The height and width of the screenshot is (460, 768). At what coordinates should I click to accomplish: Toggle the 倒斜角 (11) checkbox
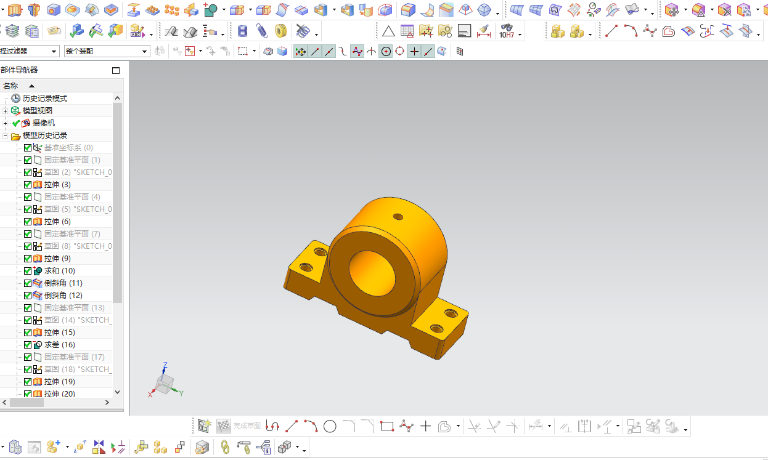pyautogui.click(x=28, y=283)
